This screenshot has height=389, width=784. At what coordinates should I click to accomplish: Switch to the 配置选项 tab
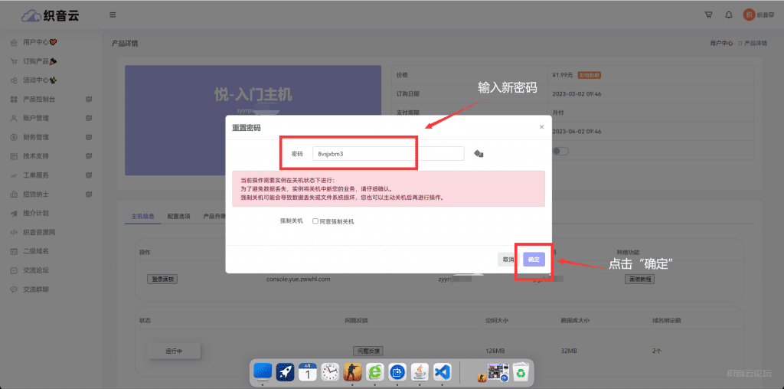pyautogui.click(x=179, y=217)
